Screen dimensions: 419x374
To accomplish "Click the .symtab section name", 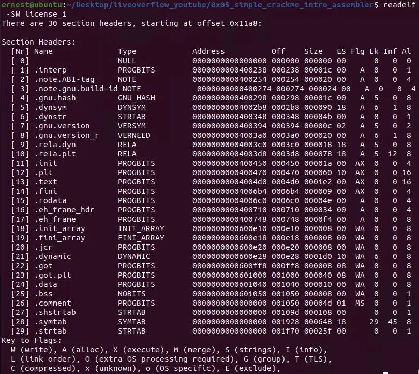I will (50, 322).
